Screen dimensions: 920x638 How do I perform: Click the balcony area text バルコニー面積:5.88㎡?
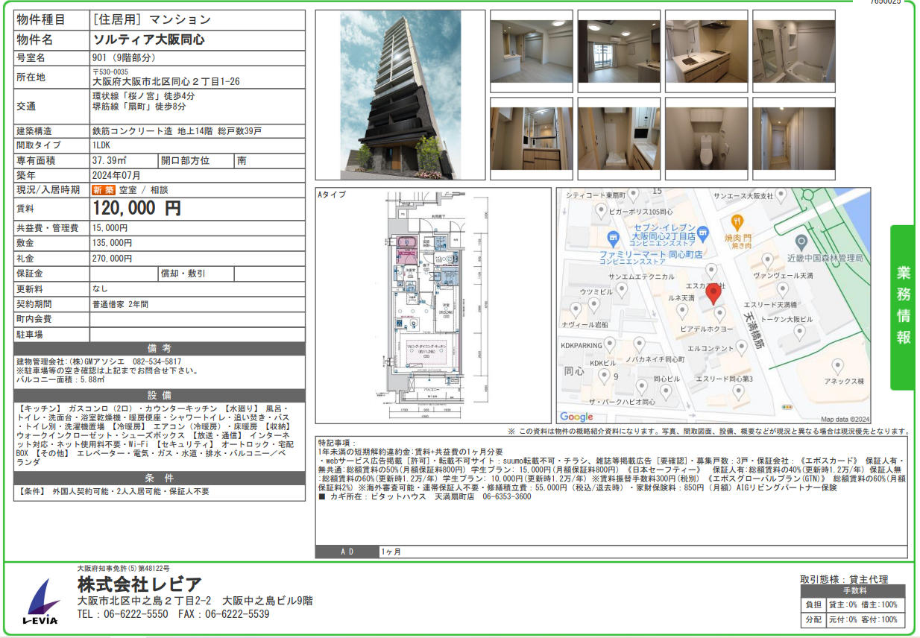(60, 379)
